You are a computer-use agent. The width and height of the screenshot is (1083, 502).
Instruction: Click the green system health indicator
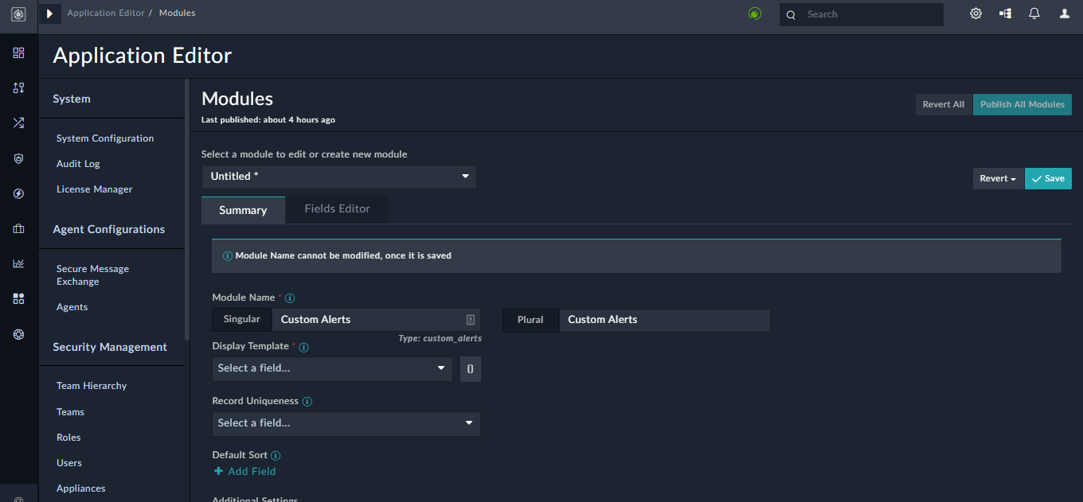click(x=754, y=14)
